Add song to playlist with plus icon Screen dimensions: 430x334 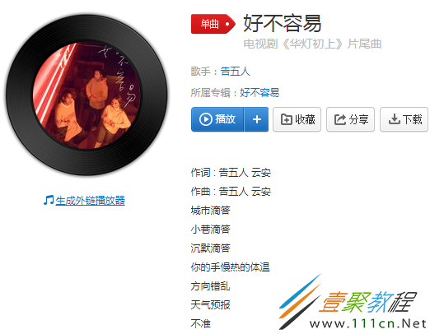point(256,119)
